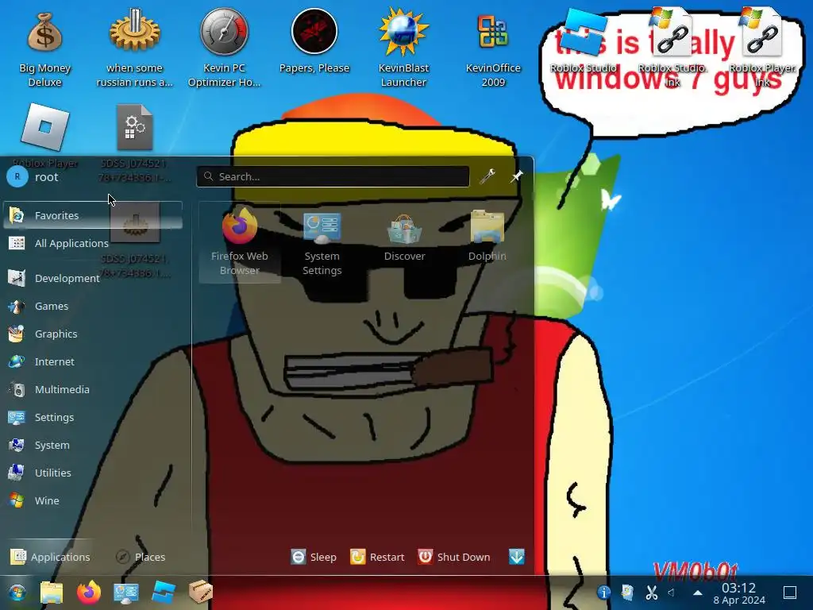Open the Multimedia category
Image resolution: width=813 pixels, height=610 pixels.
[x=93, y=389]
